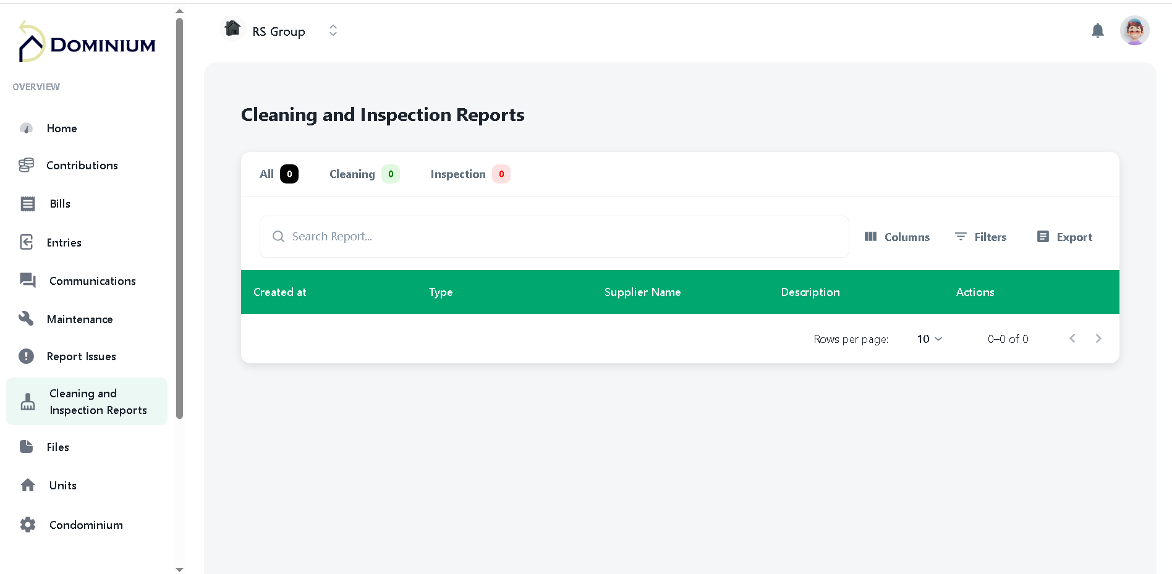Viewport: 1172px width, 574px height.
Task: Click the Maintenance wrench icon
Action: pos(27,318)
